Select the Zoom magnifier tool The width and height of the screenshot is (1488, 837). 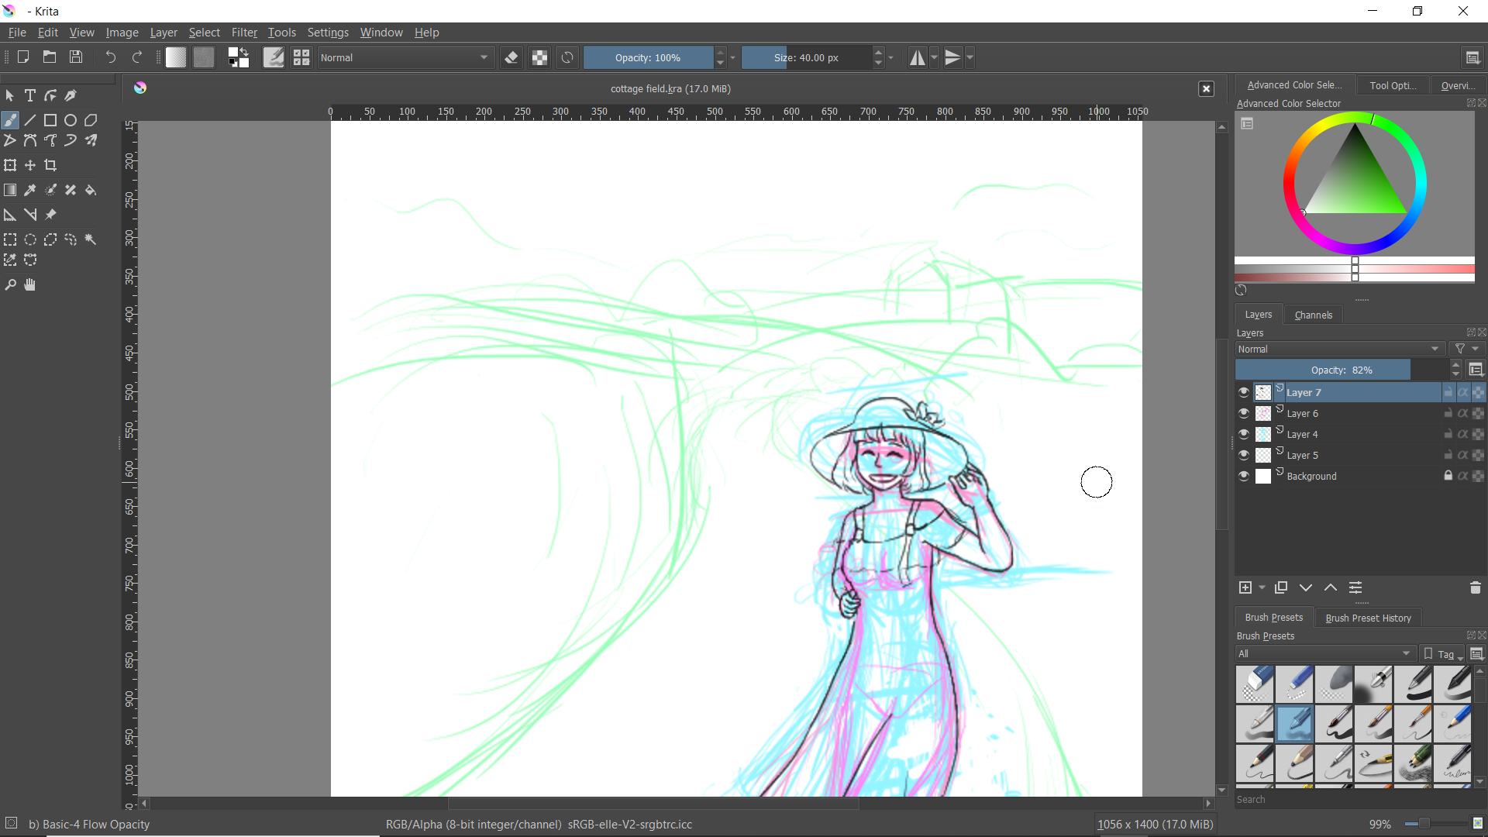tap(10, 285)
